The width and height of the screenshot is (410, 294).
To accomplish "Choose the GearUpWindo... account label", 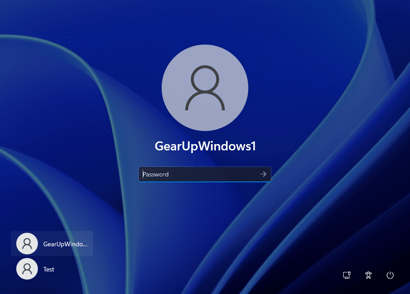I will pyautogui.click(x=65, y=244).
